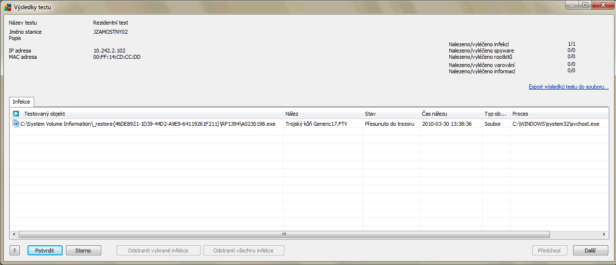Minimize the Výsledky testu window
The height and width of the screenshot is (265, 616).
(573, 5)
